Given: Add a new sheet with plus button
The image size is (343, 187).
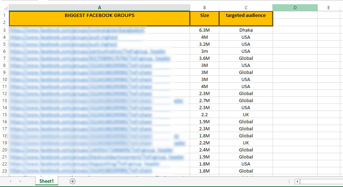Looking at the screenshot, I should point(73,181).
